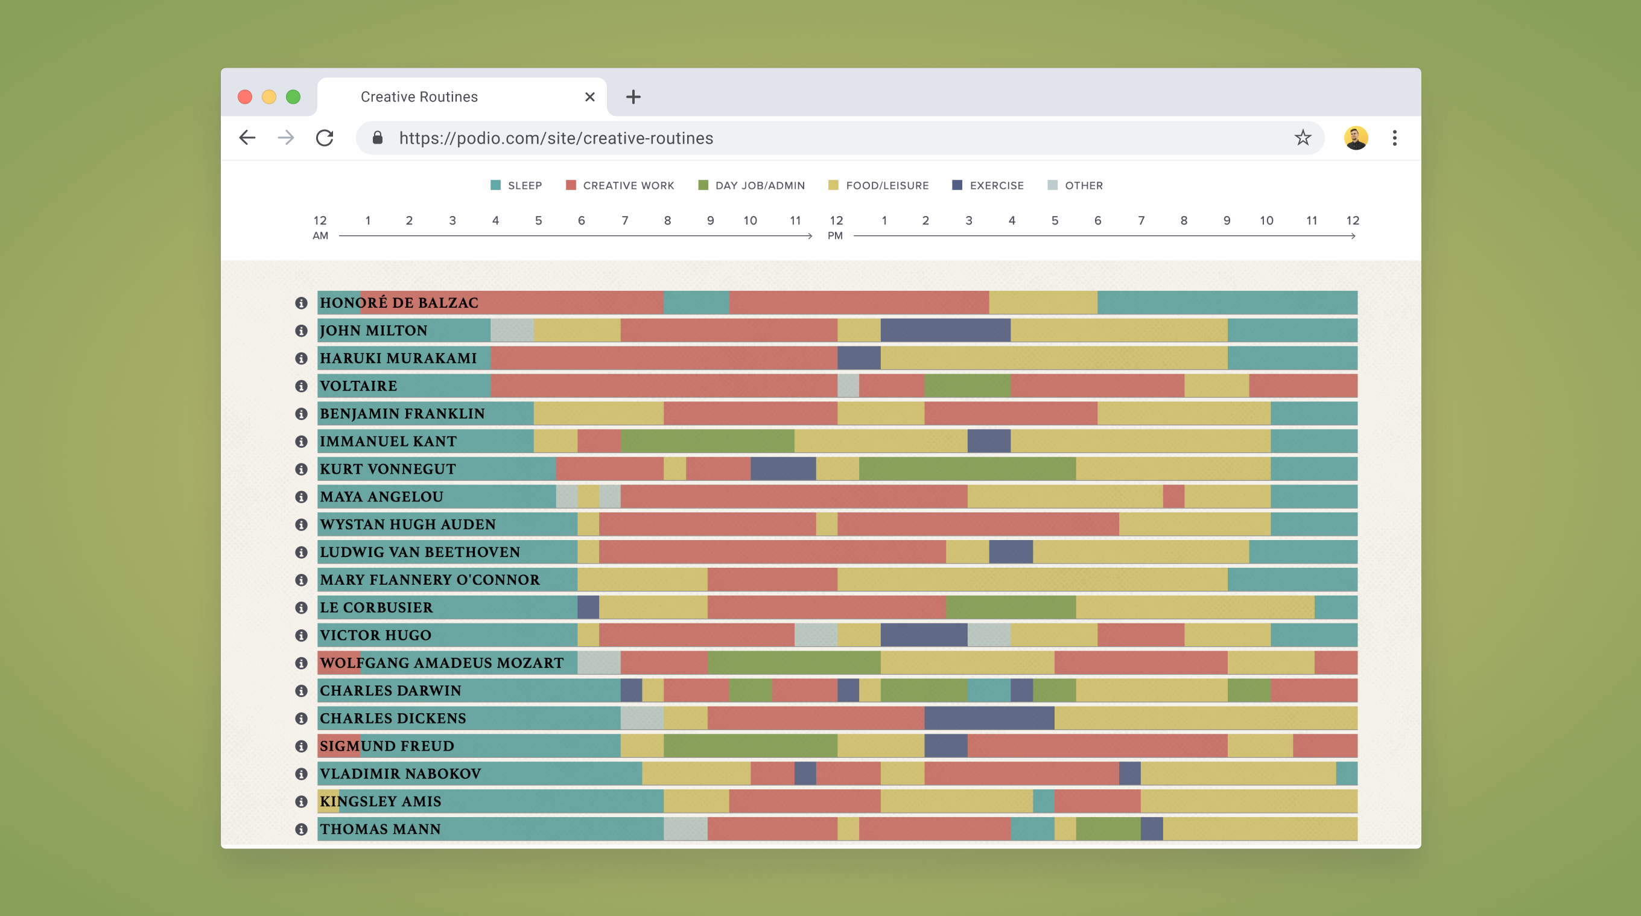1641x916 pixels.
Task: Click the padlock site security icon
Action: tap(377, 138)
